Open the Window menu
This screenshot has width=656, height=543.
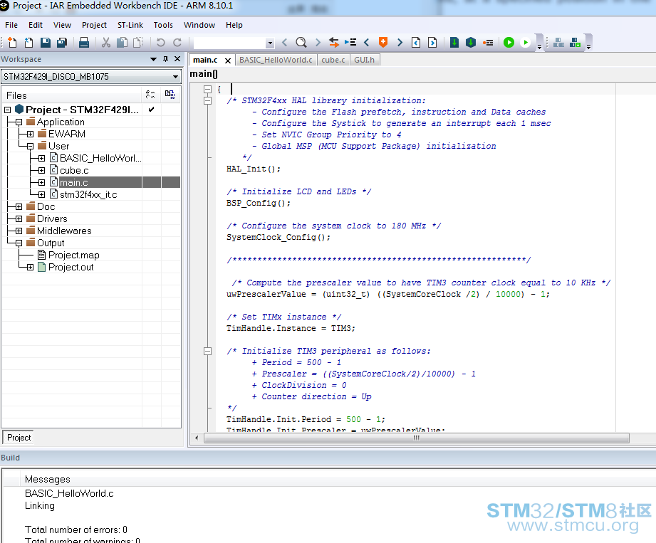point(199,25)
